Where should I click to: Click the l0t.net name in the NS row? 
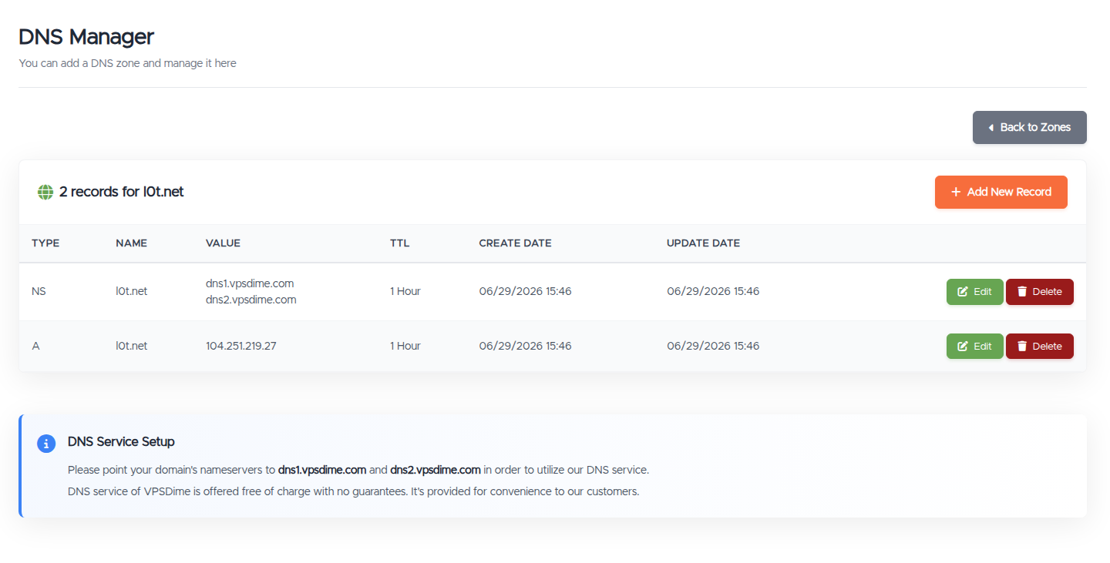[131, 292]
